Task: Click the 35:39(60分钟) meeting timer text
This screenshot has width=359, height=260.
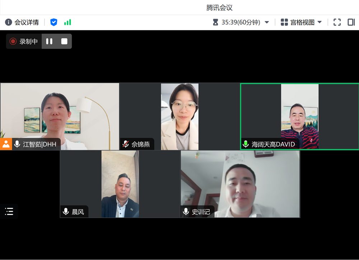Action: (241, 22)
